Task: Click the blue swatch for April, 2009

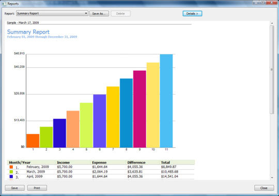Action: click(11, 176)
